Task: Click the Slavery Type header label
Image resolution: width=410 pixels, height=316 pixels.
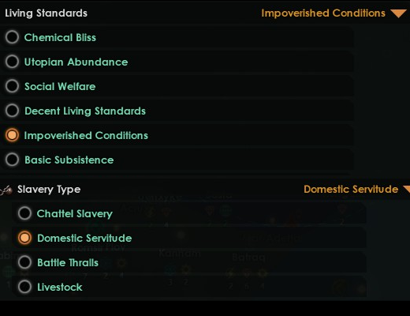Action: click(49, 190)
